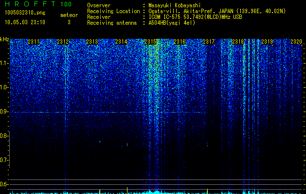Click the 1.1 kHz axis label
Image resolution: width=306 pixels, height=194 pixels.
(x=4, y=63)
